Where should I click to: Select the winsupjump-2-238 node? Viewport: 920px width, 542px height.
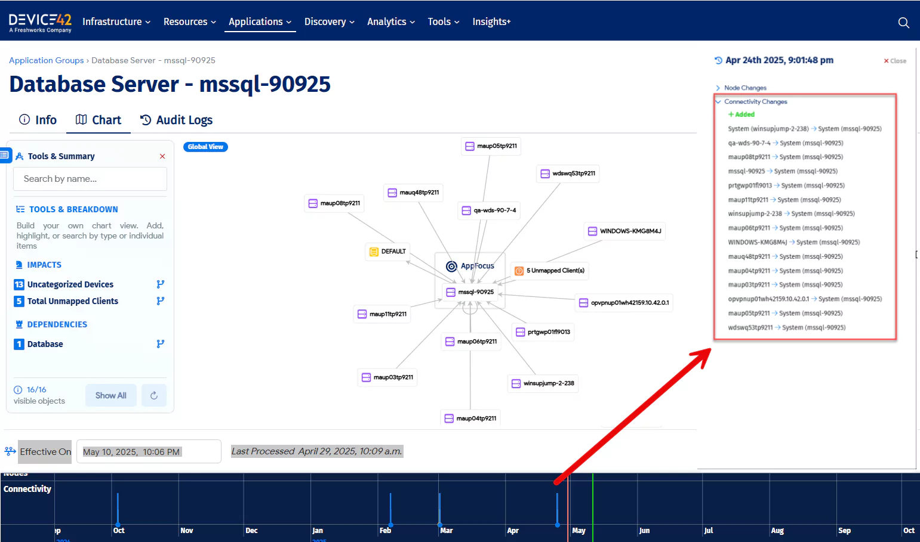(x=543, y=383)
